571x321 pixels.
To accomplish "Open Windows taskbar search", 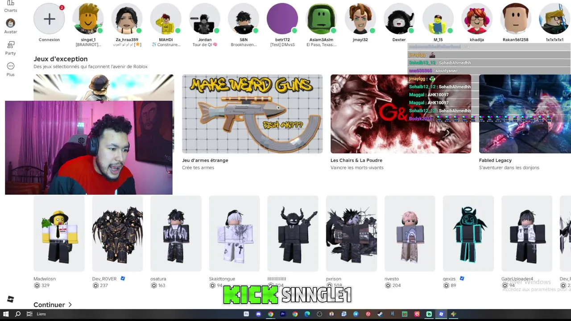I will [x=18, y=314].
